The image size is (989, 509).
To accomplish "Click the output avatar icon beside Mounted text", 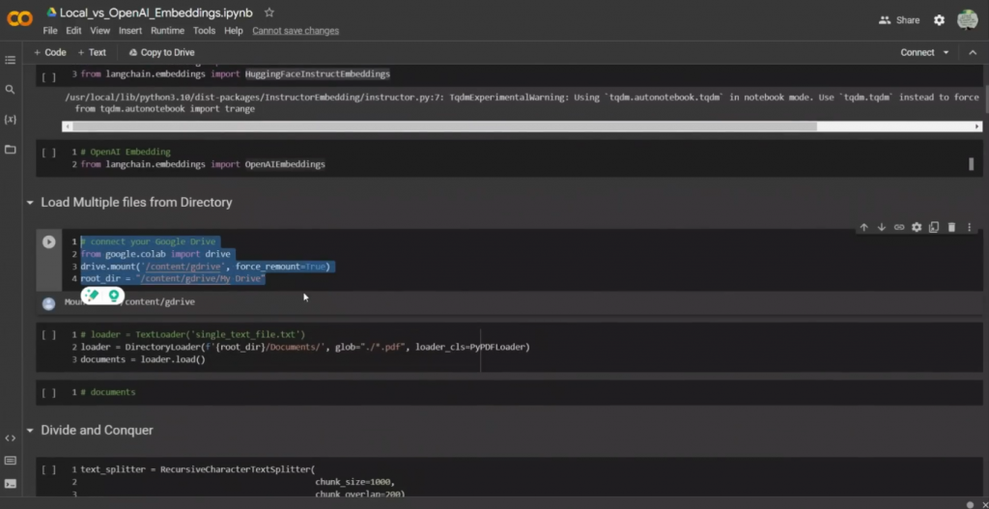I will [48, 303].
